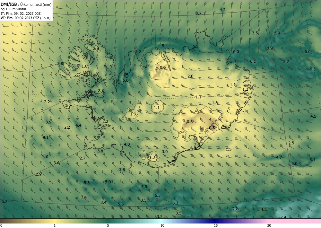The height and width of the screenshot is (228, 321).
Task: Click the colour scale at the '1' label
Action: pyautogui.click(x=55, y=225)
